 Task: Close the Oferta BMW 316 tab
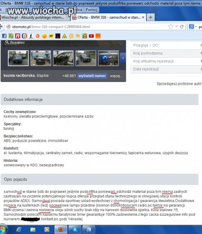[x=143, y=17]
